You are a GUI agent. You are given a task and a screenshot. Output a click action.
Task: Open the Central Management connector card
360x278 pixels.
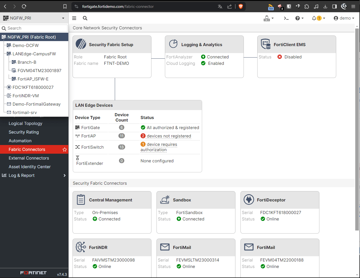112,212
